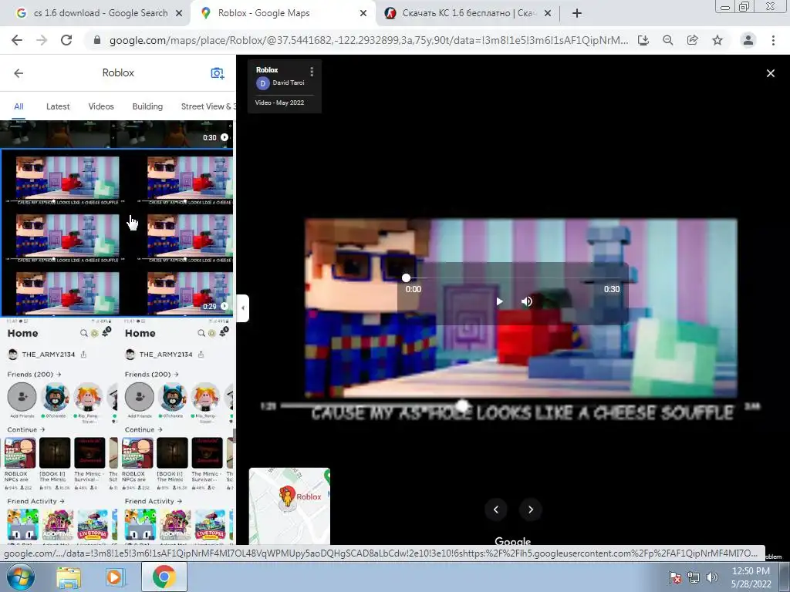Open the video options three-dot menu

312,72
